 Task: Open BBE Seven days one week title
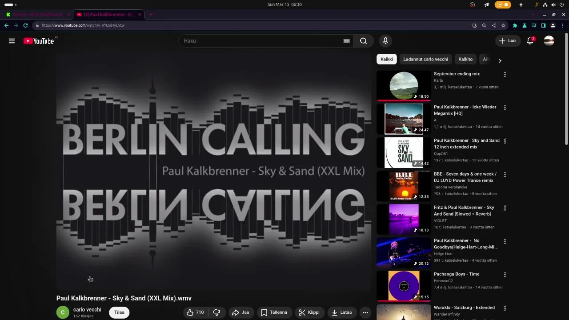click(x=465, y=177)
